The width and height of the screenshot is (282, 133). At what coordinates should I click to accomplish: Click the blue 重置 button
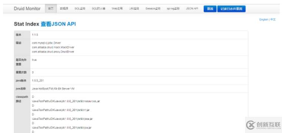210,9
